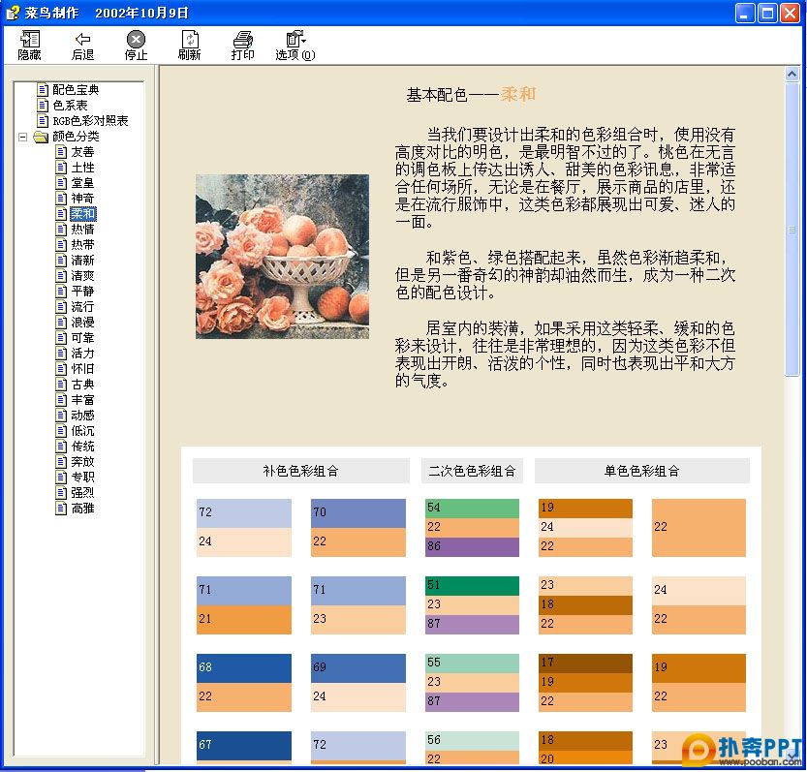The image size is (807, 772).
Task: Click the 二次色色彩组合 column header
Action: [472, 471]
